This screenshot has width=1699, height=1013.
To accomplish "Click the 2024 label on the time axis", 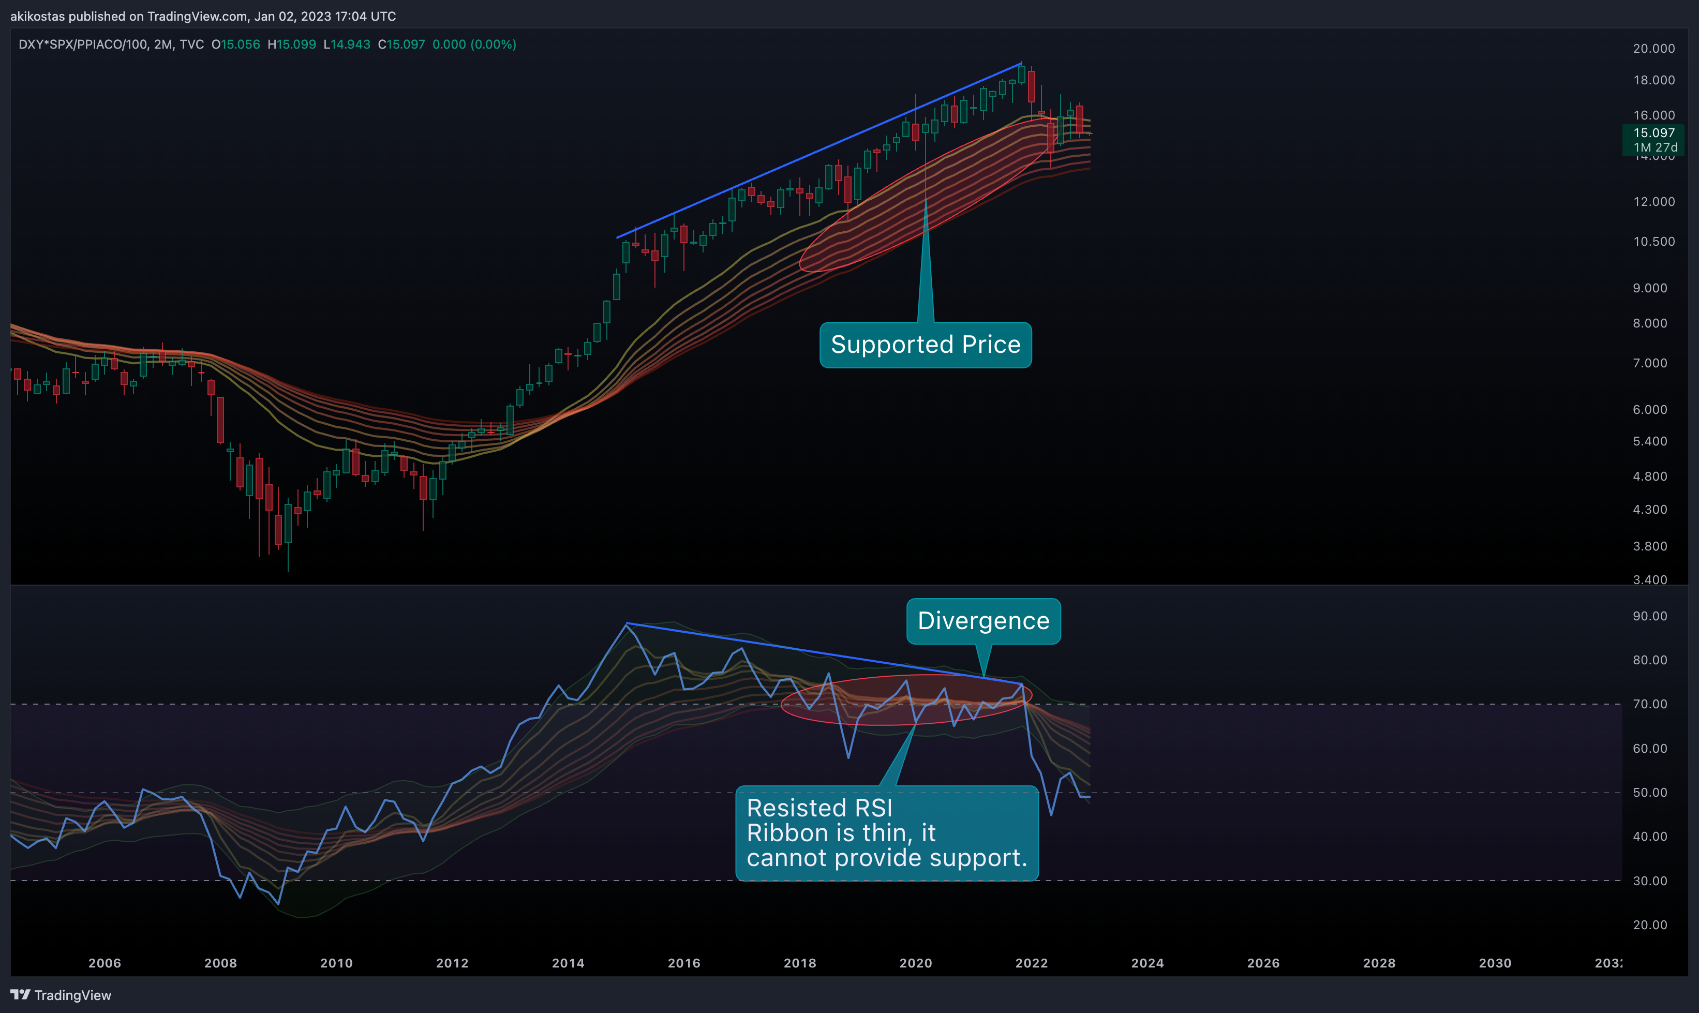I will tap(1147, 962).
